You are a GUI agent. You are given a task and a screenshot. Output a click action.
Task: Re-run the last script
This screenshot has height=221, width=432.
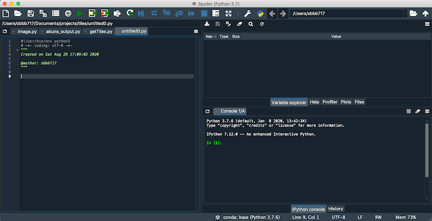click(130, 13)
